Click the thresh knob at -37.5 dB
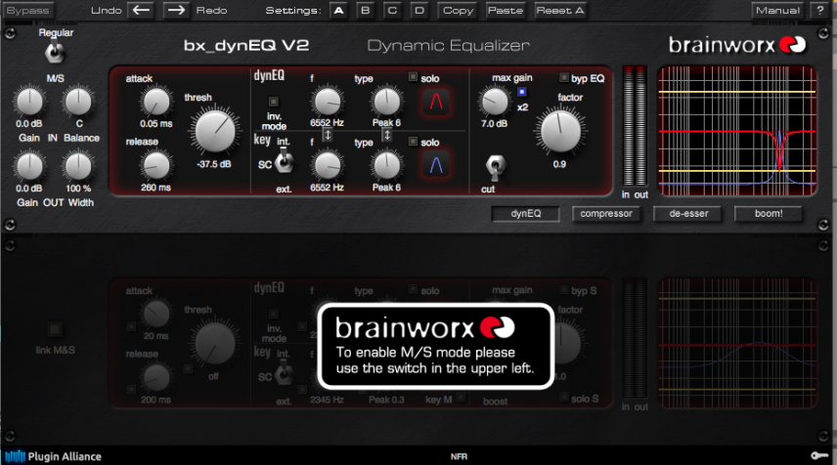The height and width of the screenshot is (465, 837). [215, 131]
